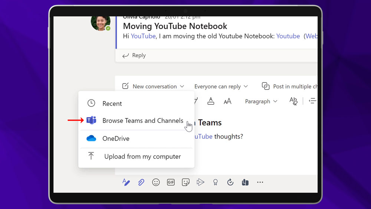Open the Sticker picker
The height and width of the screenshot is (209, 371).
pos(186,182)
